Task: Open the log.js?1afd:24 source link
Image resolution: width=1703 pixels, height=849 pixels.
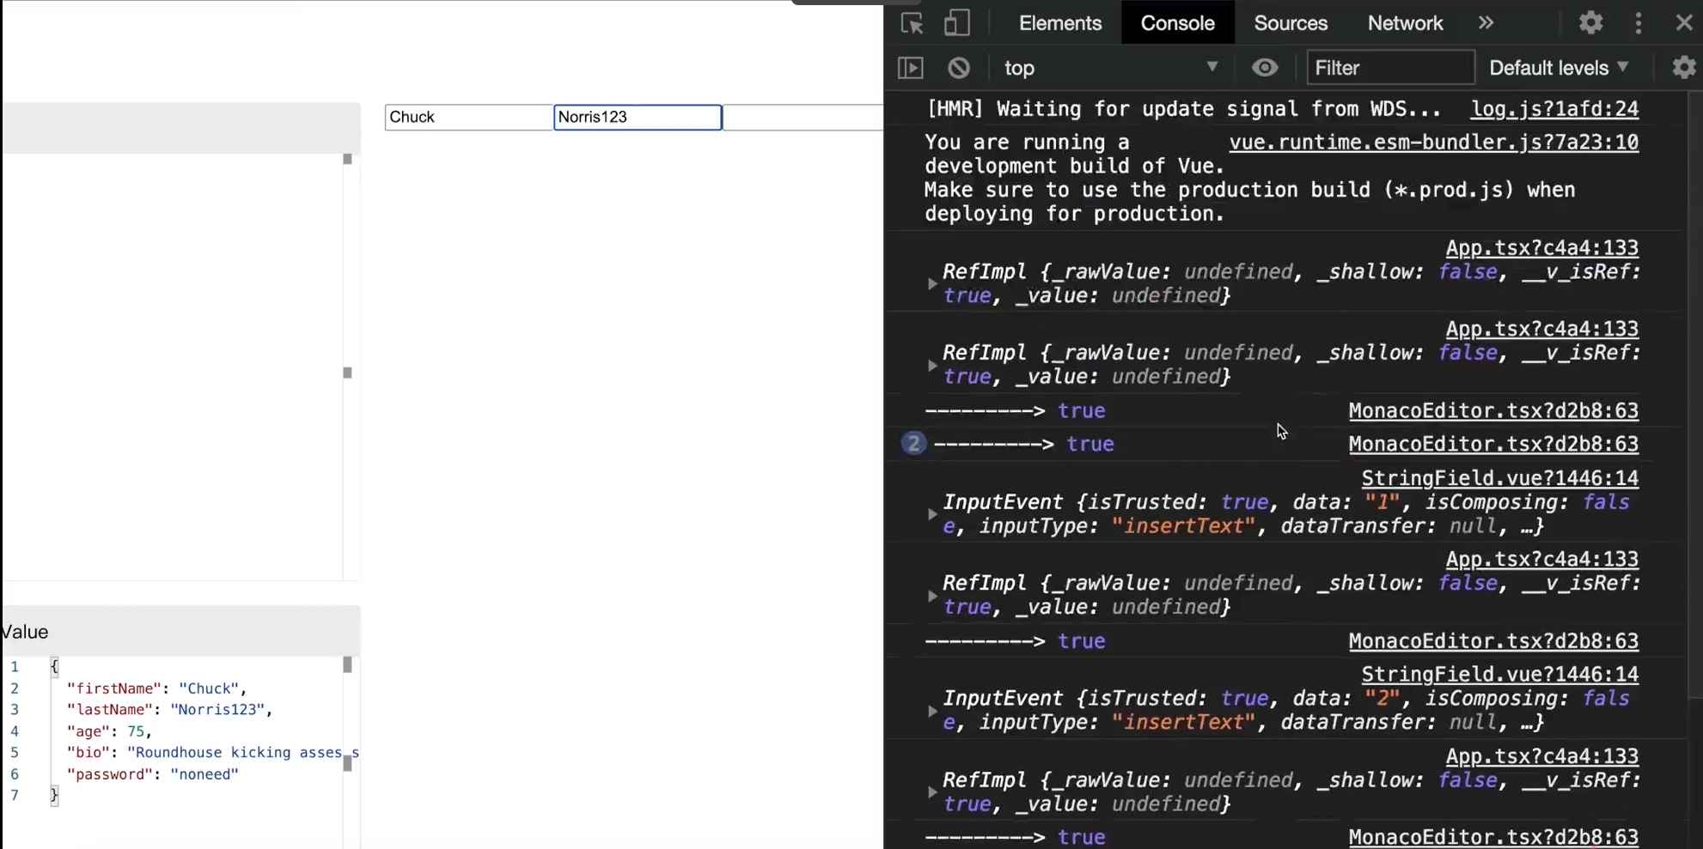Action: [x=1554, y=109]
